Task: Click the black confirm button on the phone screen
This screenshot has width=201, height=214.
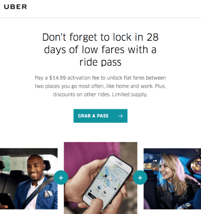Action: click(92, 195)
